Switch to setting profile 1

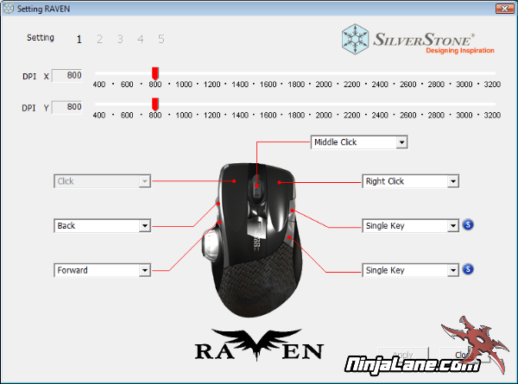coord(79,40)
